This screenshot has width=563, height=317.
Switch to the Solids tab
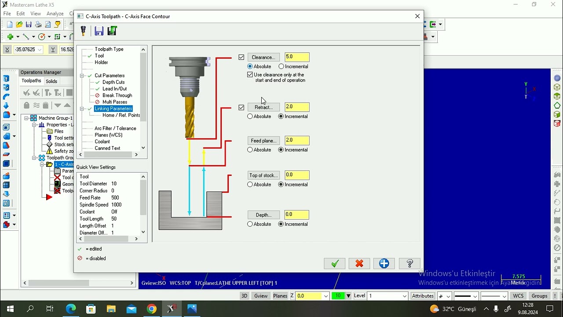[51, 81]
